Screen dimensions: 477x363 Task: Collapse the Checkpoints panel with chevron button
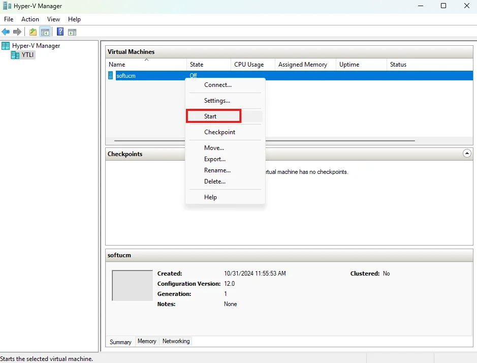coord(467,153)
